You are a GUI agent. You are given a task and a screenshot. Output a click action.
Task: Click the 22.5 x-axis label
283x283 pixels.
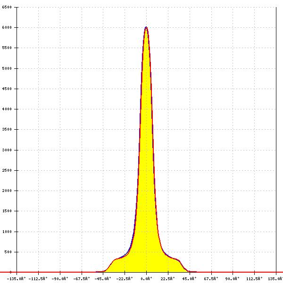point(167,279)
